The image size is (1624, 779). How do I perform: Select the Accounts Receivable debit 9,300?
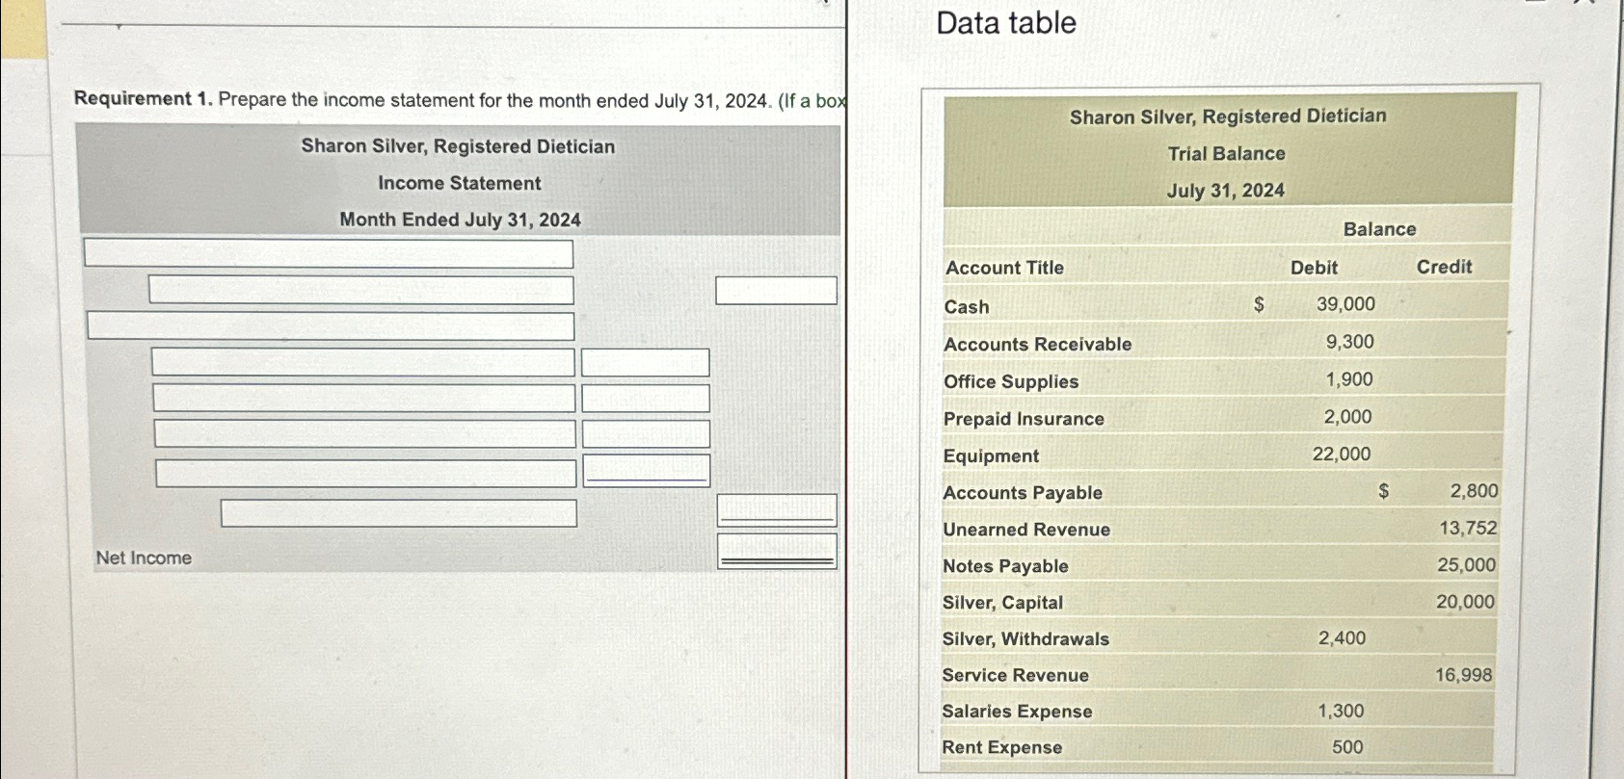tap(1349, 342)
